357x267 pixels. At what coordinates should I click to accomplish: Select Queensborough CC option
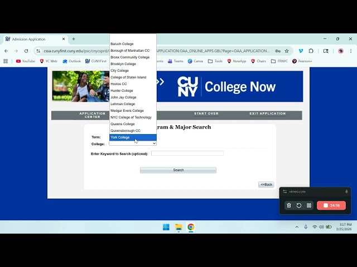(x=133, y=131)
